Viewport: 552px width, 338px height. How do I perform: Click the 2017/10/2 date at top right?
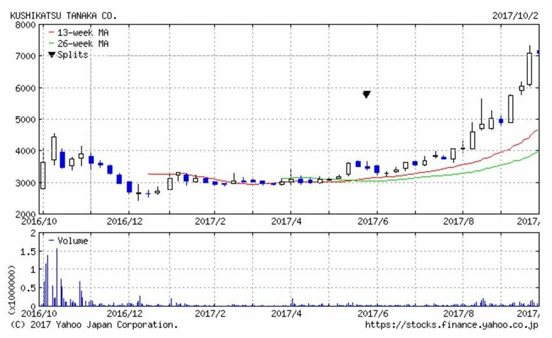pos(515,15)
